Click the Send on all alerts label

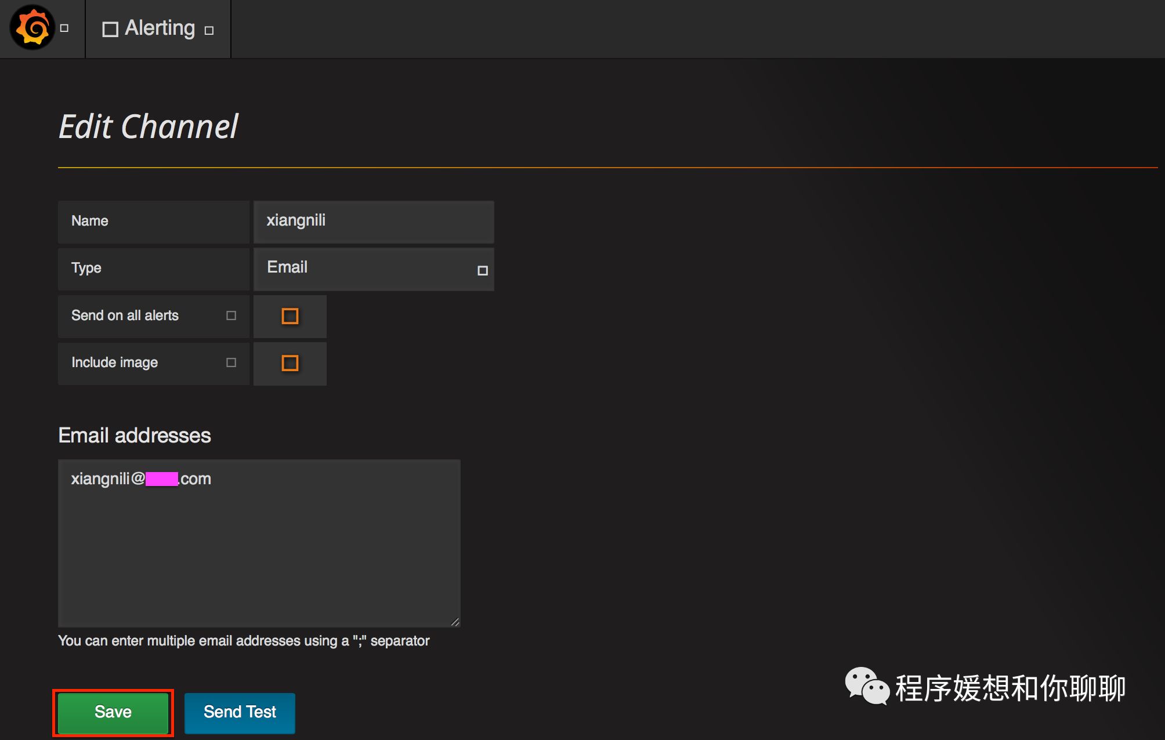tap(125, 315)
